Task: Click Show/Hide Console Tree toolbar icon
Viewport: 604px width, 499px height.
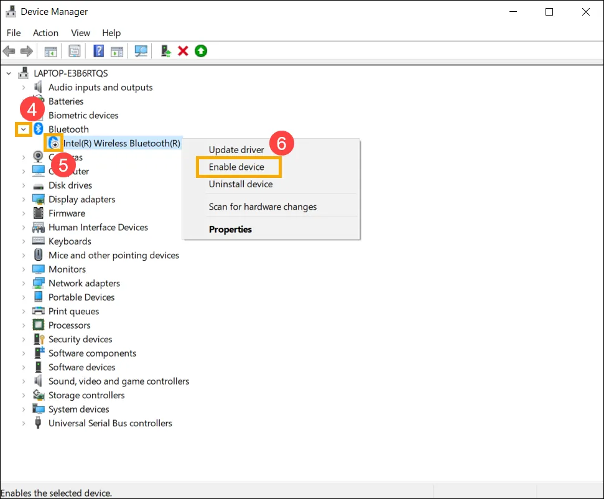Action: tap(50, 51)
